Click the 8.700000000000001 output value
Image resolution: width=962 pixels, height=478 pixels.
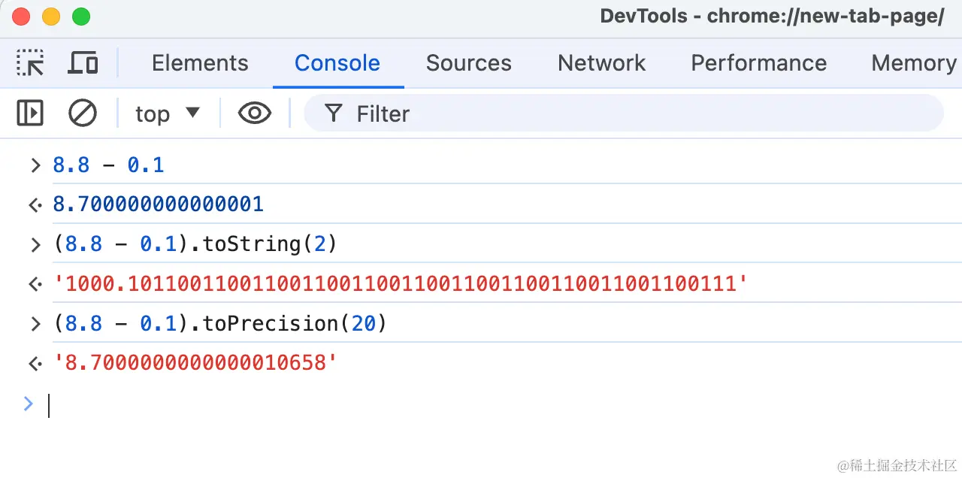(x=158, y=204)
